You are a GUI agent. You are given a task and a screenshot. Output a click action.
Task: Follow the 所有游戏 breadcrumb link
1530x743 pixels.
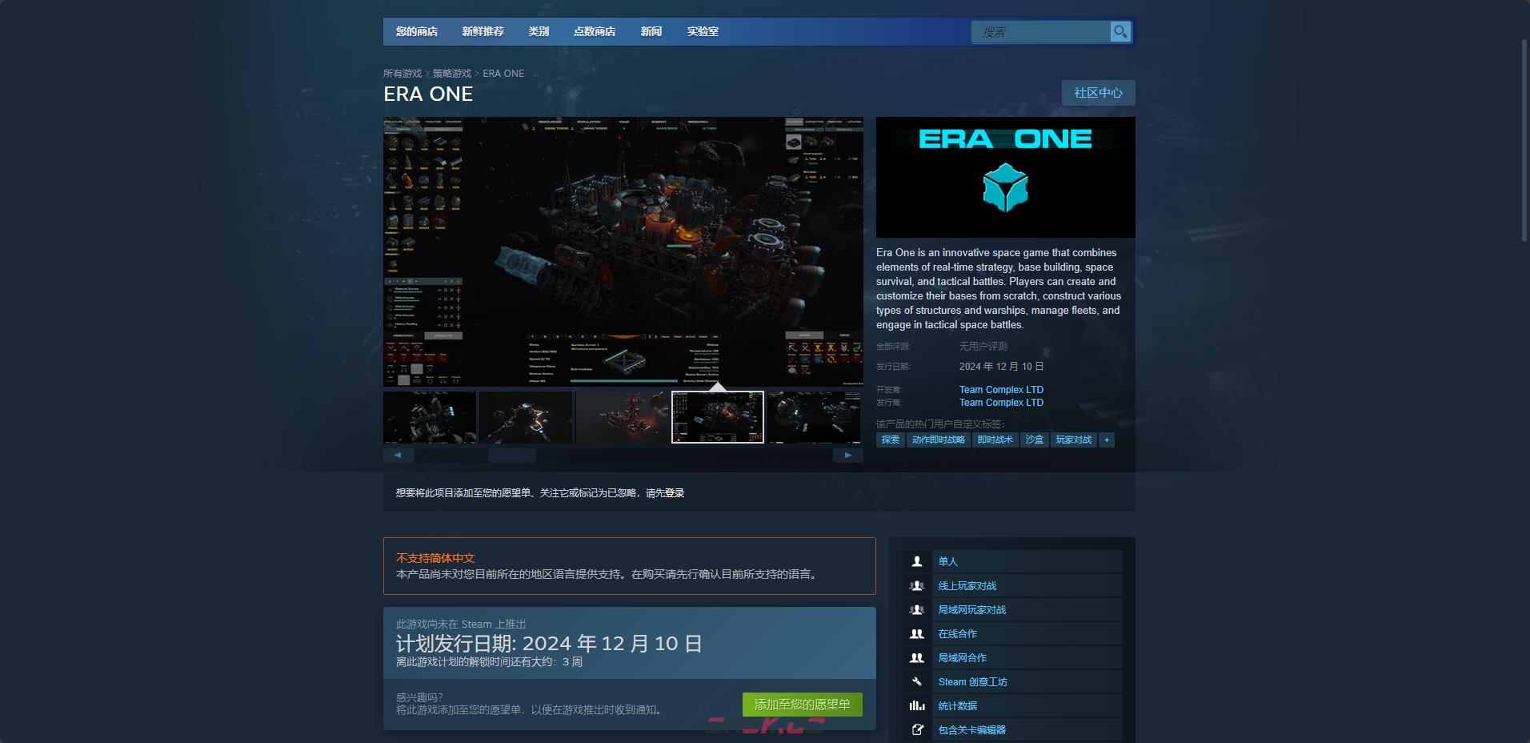(x=403, y=73)
